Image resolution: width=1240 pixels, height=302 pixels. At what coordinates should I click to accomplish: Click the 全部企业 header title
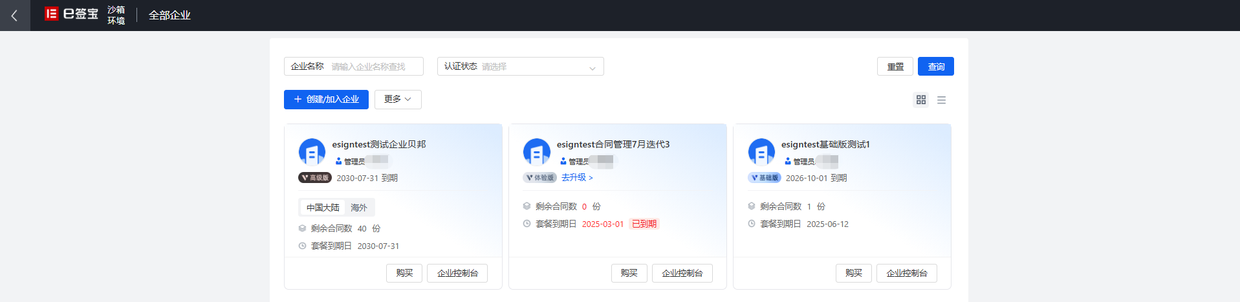(169, 16)
